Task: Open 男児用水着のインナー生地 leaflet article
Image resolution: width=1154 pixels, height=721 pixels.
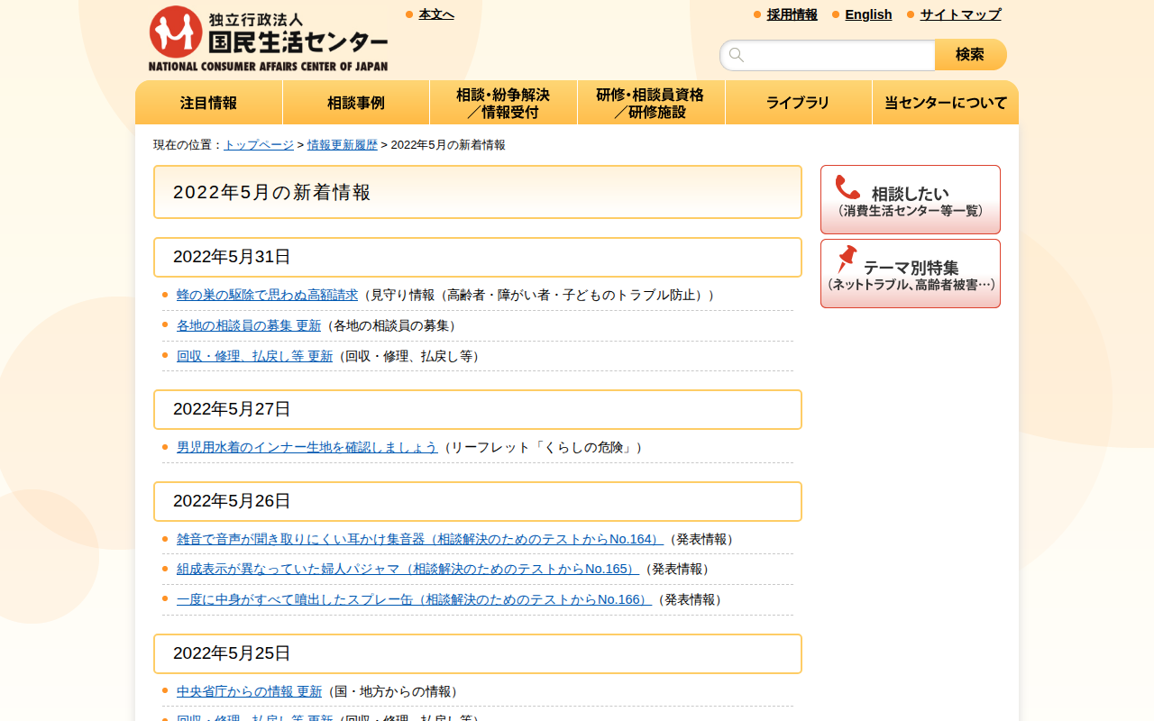Action: point(305,446)
